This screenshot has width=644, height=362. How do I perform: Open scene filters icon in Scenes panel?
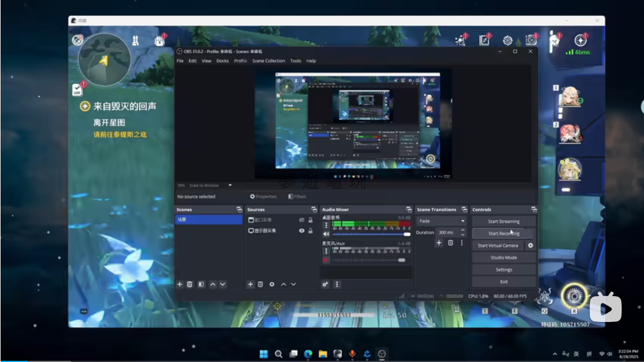click(201, 284)
